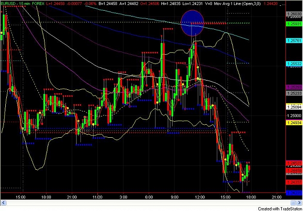Click the 11/20 date label on time axis
Viewport: 303px width, 211px height.
[97, 197]
